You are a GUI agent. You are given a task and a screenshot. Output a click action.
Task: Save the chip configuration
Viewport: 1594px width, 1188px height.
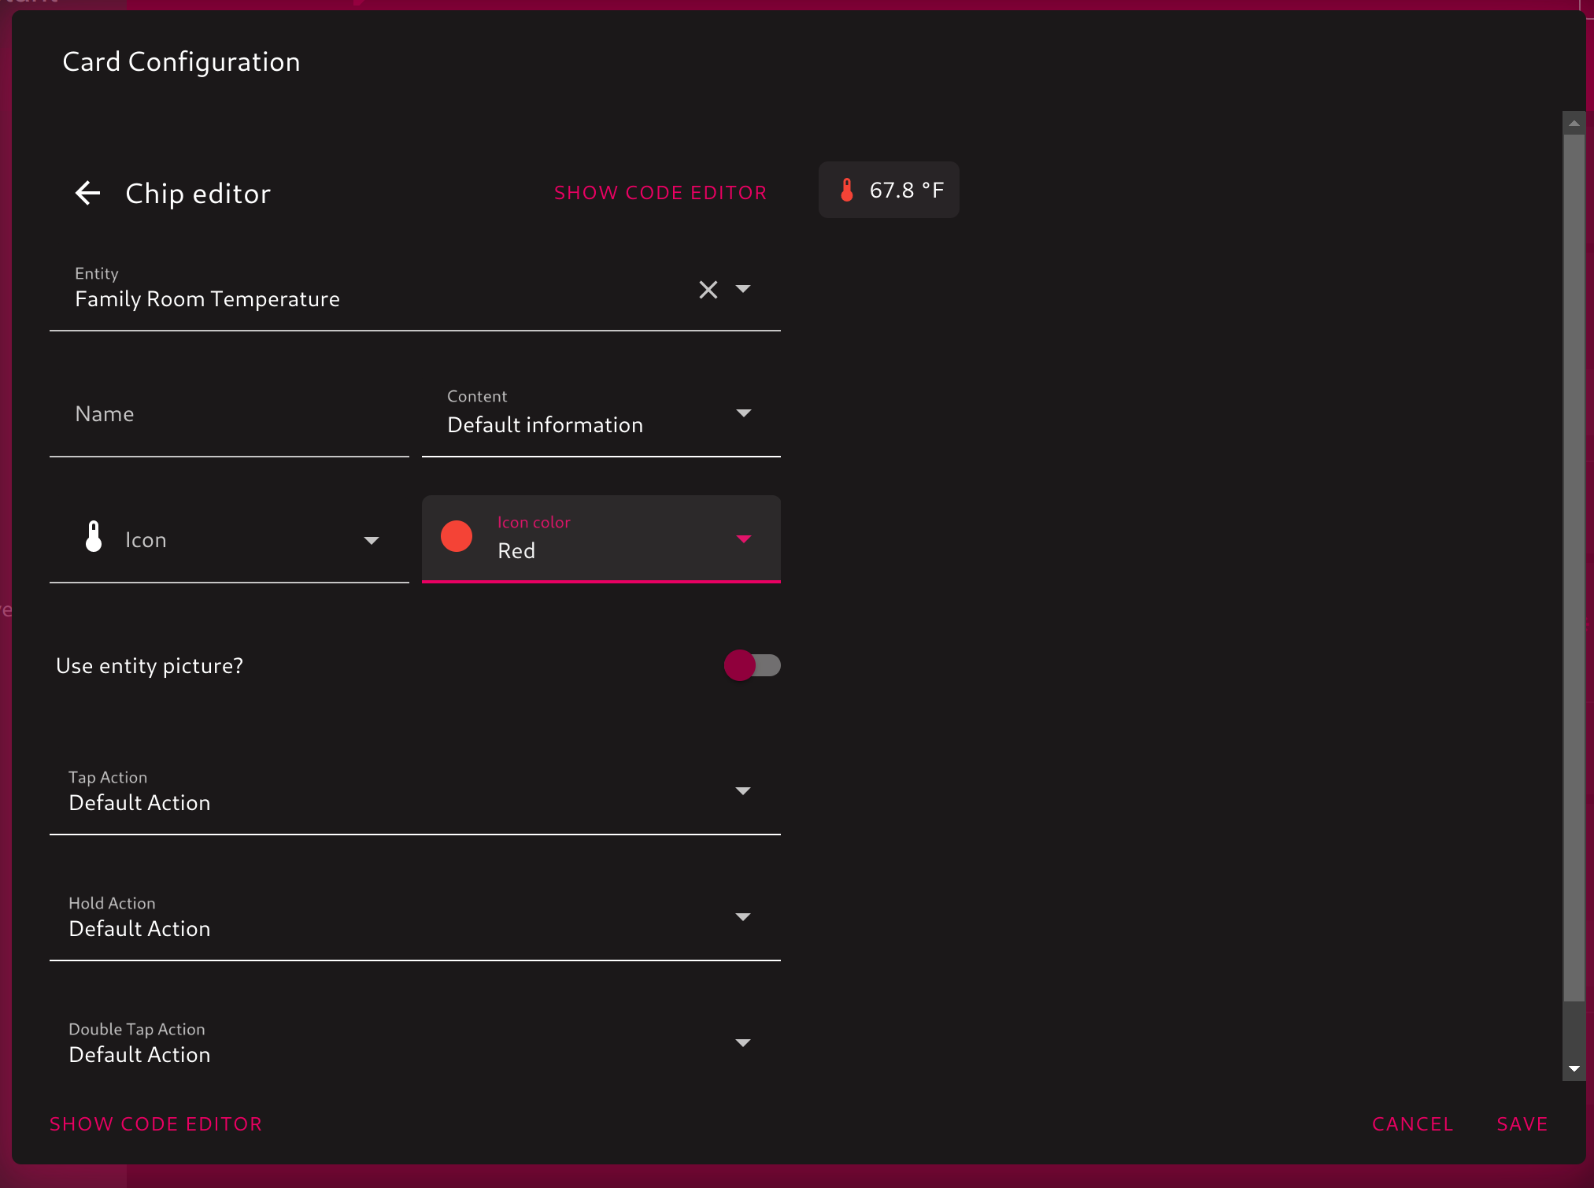click(x=1521, y=1123)
